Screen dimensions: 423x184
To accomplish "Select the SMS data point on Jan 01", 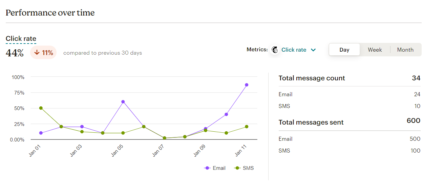I will click(41, 108).
